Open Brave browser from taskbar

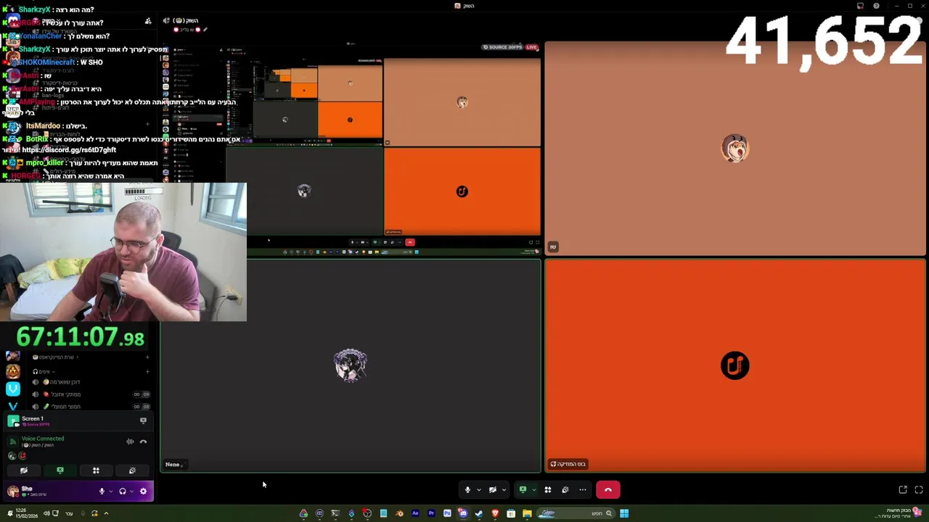coord(495,513)
